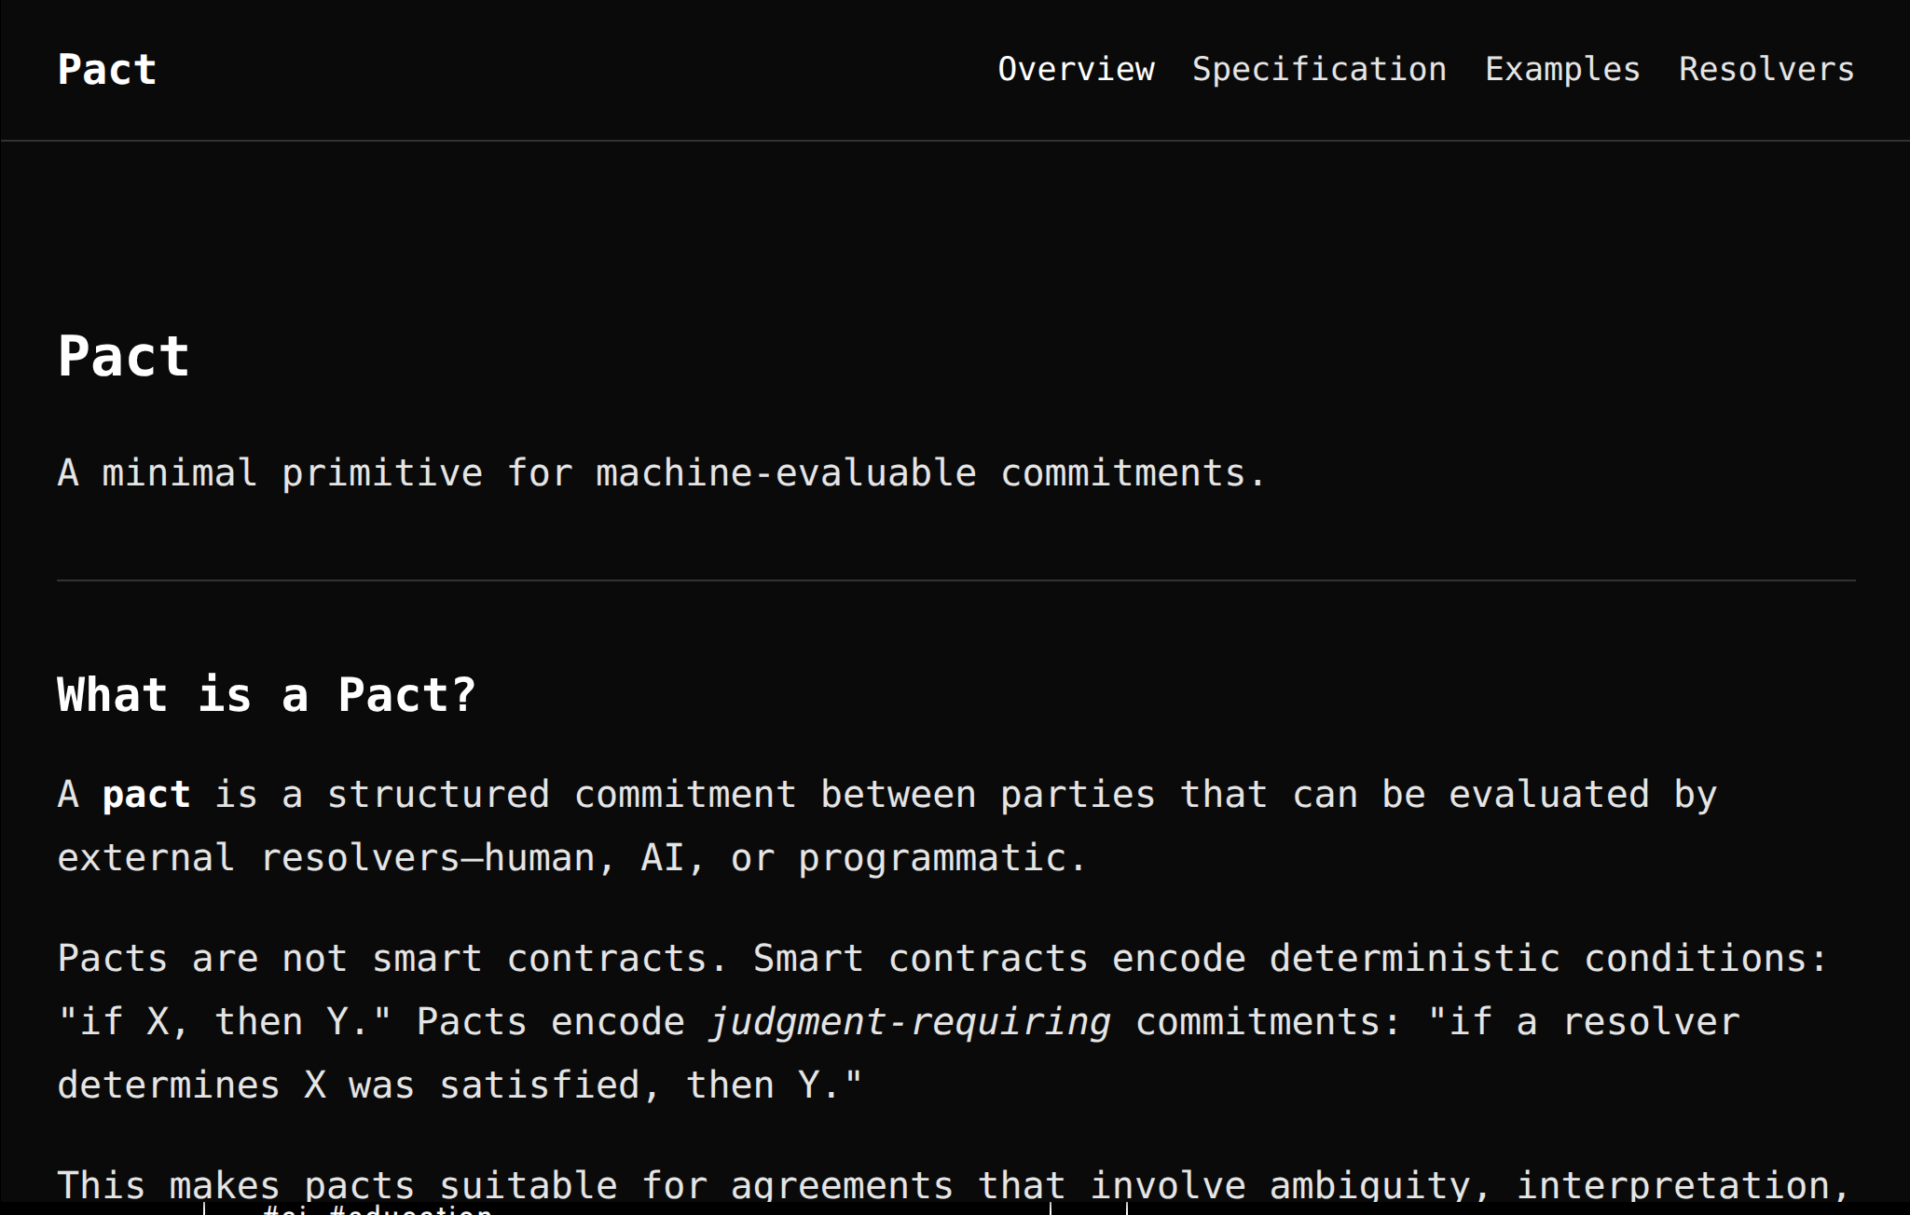Click the horizontal divider below the tagline

click(955, 580)
